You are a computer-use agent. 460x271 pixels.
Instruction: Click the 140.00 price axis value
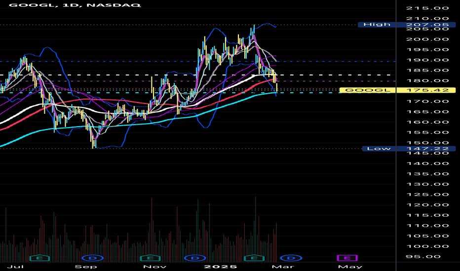[x=427, y=164]
